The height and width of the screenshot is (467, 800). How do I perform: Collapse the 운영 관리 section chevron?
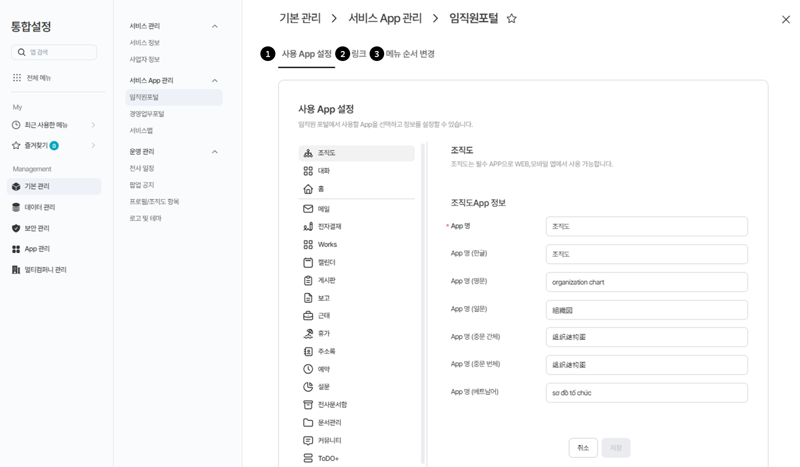[215, 152]
